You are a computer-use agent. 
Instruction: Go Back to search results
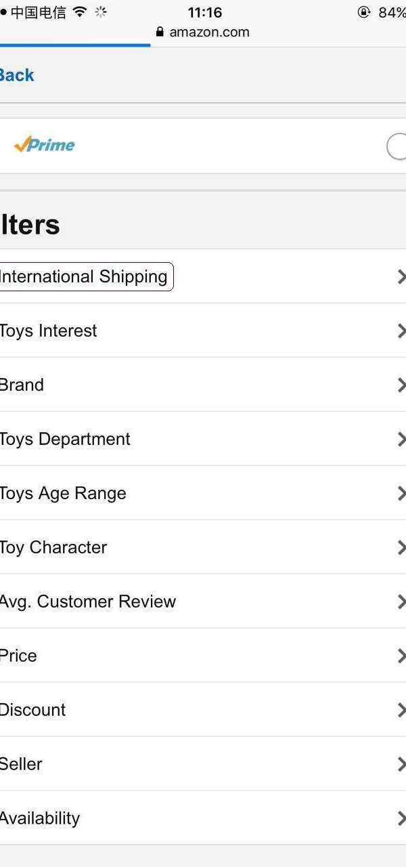[x=16, y=75]
